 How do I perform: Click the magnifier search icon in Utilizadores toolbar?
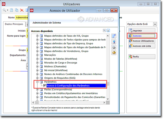click(x=4, y=10)
